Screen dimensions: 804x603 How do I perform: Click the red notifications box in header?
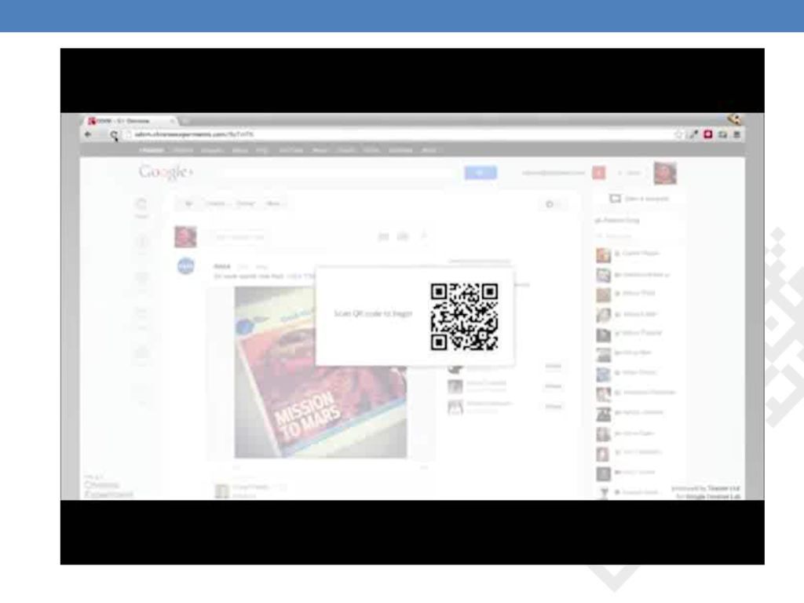click(598, 173)
